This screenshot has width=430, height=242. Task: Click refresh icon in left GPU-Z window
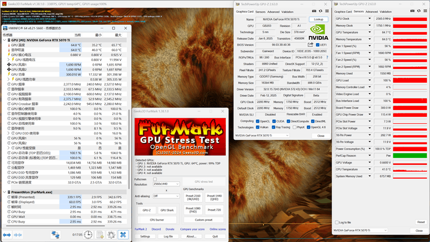320,11
